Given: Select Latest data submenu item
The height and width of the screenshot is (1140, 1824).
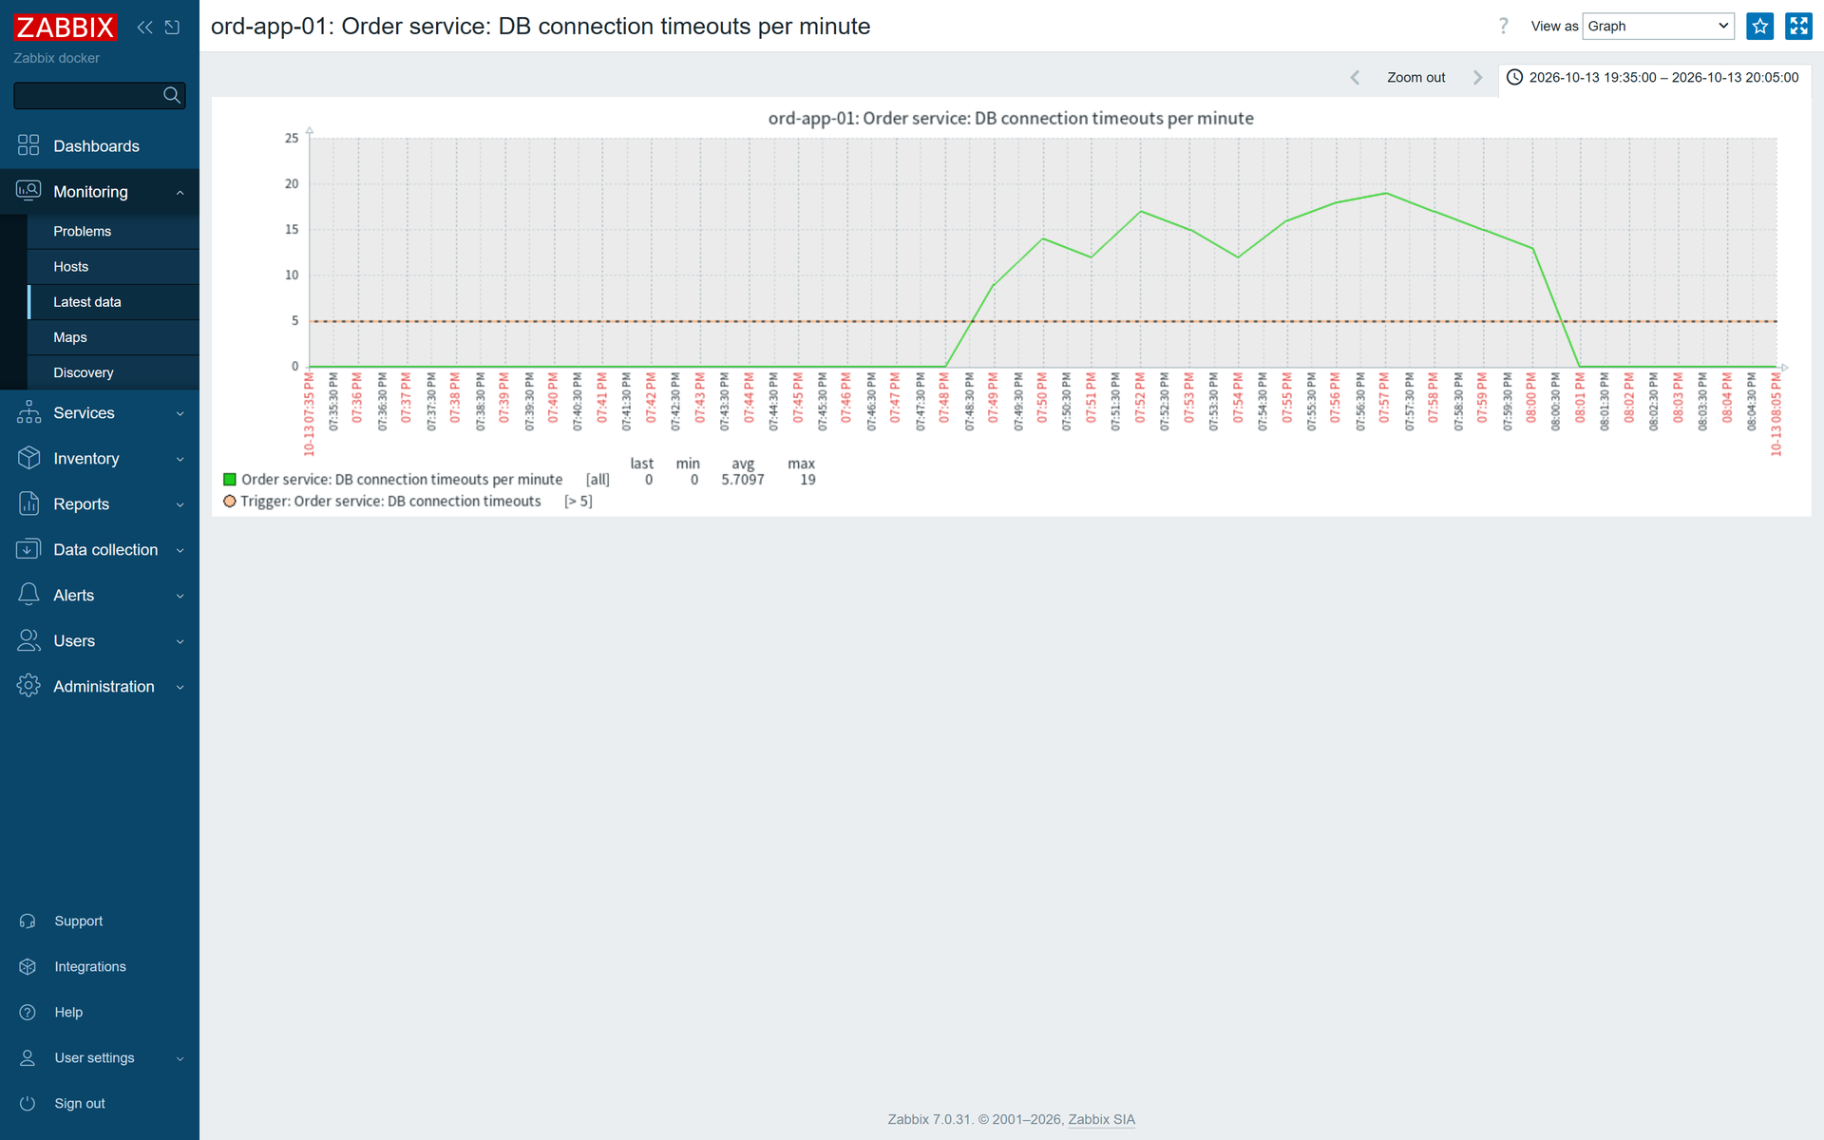Looking at the screenshot, I should (113, 301).
